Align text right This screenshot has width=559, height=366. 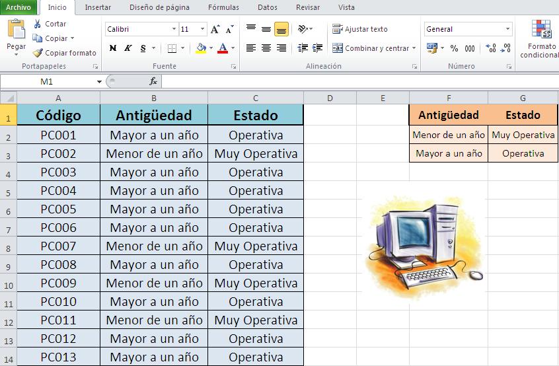[x=281, y=48]
